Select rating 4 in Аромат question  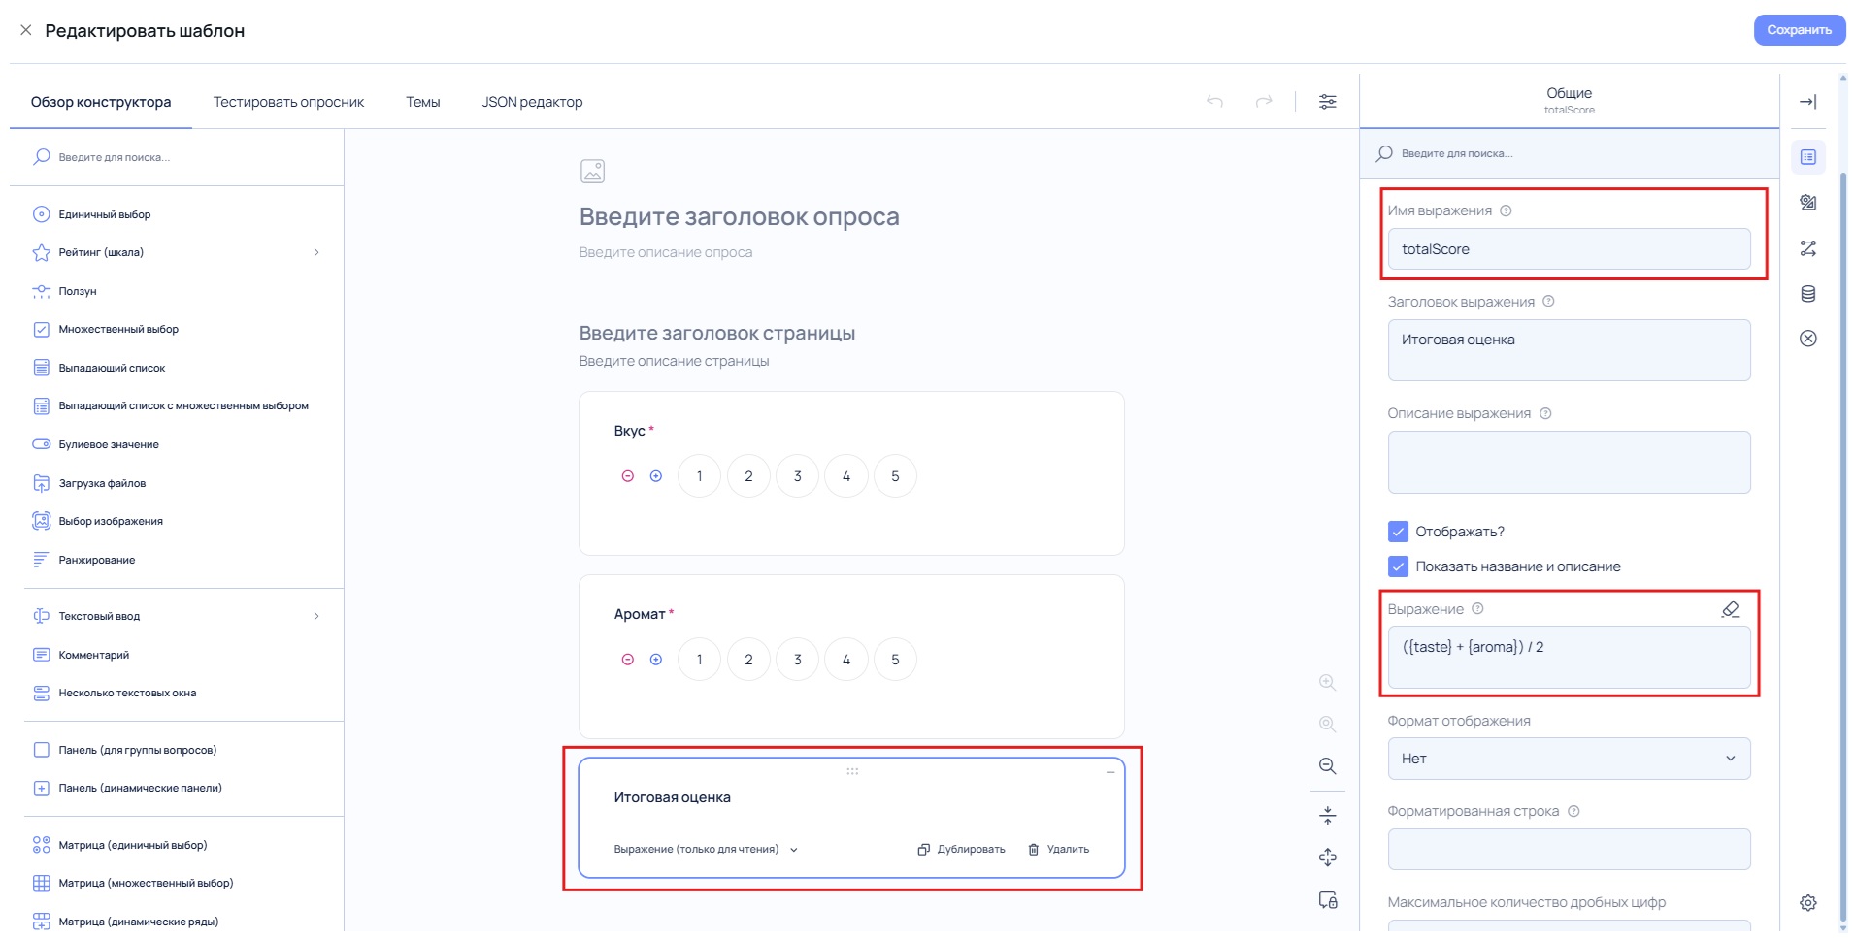tap(846, 660)
